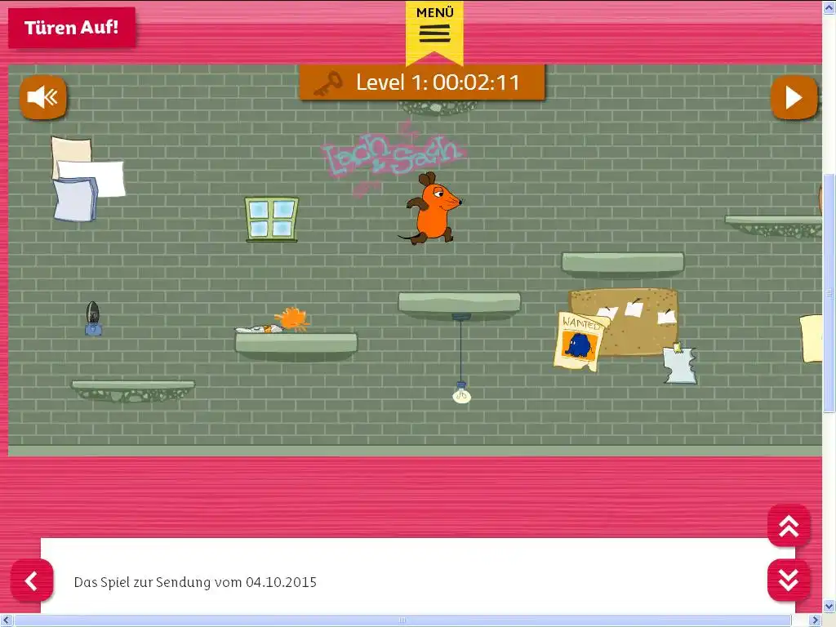Click the red back arrow button
The width and height of the screenshot is (836, 627).
coord(32,580)
